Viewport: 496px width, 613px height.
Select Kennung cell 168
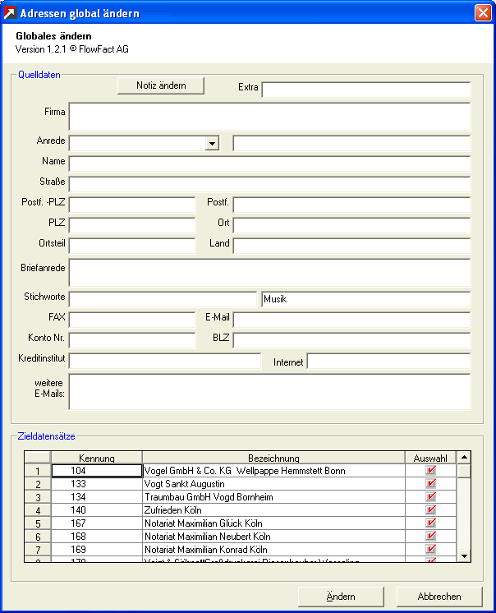click(x=96, y=537)
